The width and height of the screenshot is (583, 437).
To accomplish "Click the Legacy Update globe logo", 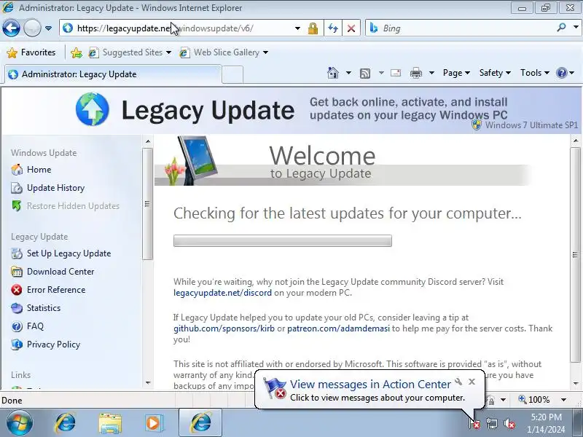I will 93,109.
